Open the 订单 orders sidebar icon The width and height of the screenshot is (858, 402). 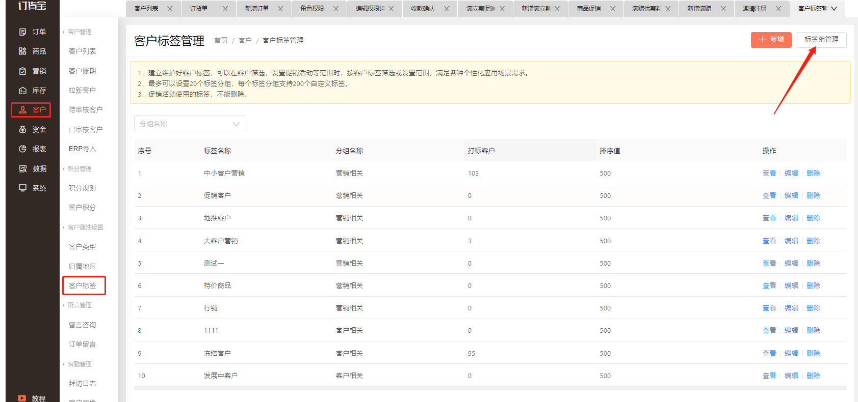pos(22,32)
